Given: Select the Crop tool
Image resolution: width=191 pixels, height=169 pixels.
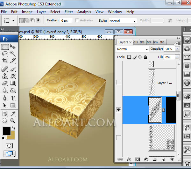Looking at the screenshot, I should (5, 61).
